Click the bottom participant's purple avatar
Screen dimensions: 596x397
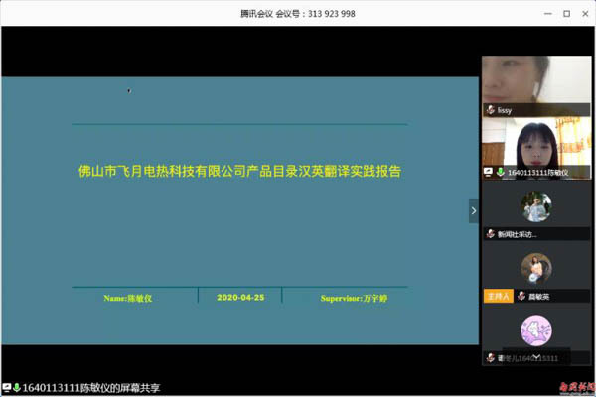(536, 331)
